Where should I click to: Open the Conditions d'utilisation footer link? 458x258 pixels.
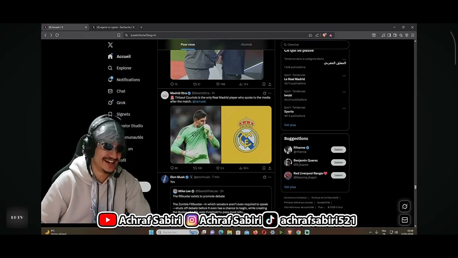pyautogui.click(x=296, y=198)
